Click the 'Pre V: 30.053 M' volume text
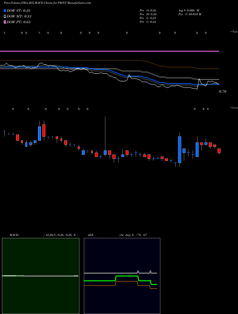The image size is (238, 314). pyautogui.click(x=190, y=14)
